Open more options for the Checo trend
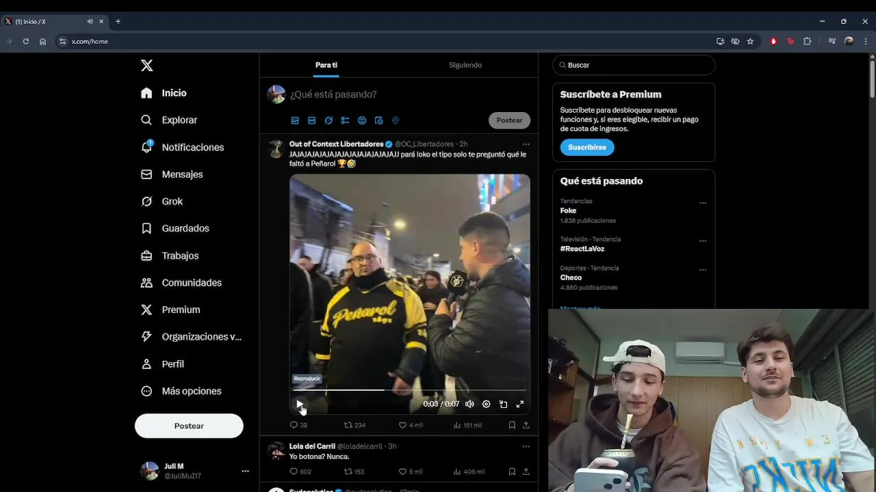 702,270
